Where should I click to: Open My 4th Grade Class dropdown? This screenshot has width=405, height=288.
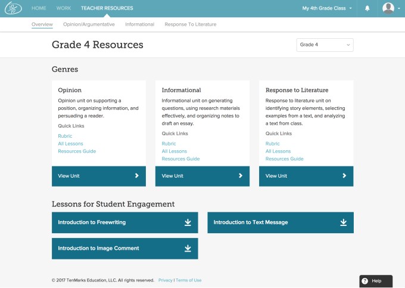pyautogui.click(x=327, y=8)
